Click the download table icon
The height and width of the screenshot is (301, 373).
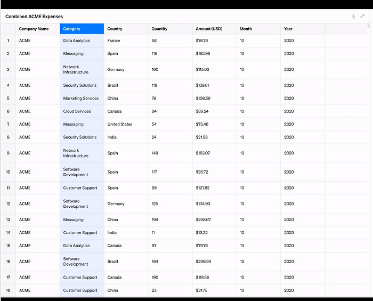(353, 17)
